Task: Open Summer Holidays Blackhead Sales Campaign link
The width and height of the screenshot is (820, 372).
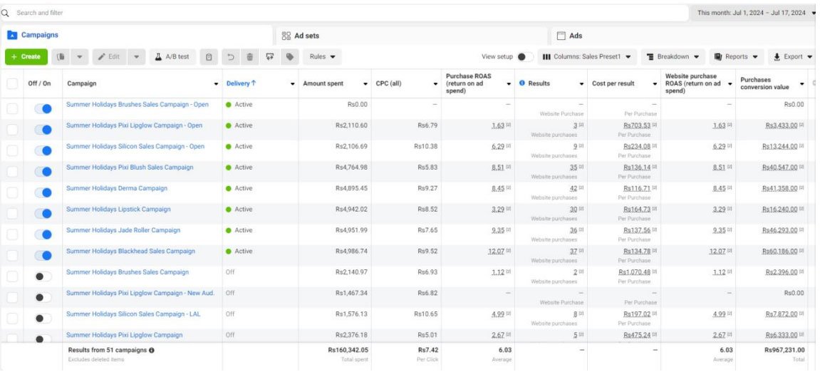Action: point(130,251)
